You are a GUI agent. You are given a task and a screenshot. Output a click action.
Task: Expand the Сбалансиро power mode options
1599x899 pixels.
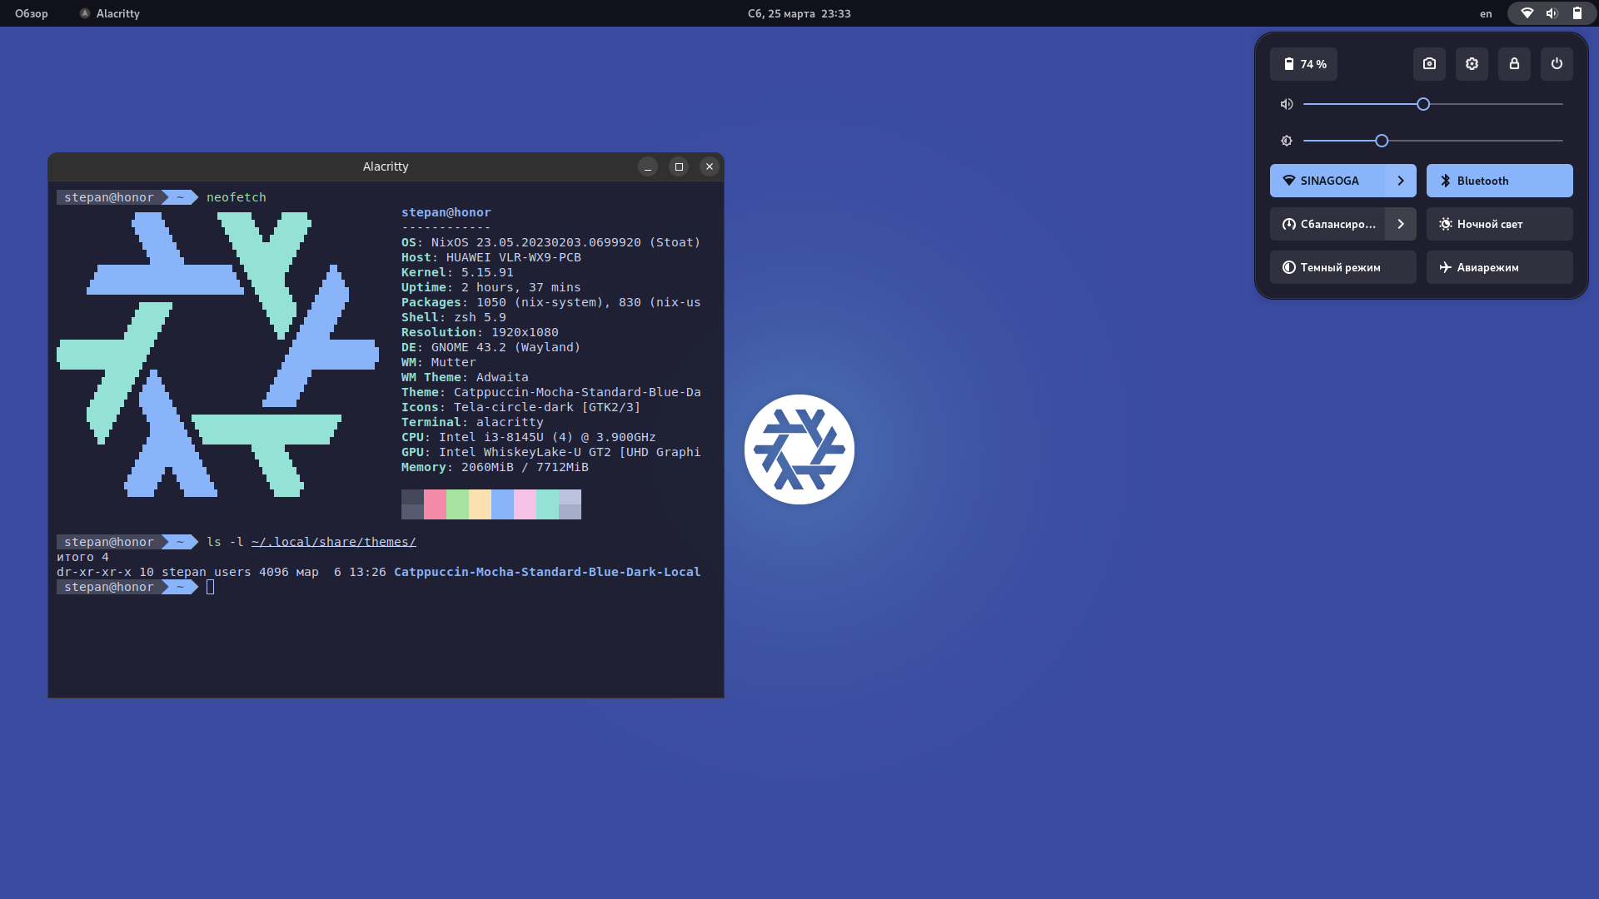(x=1400, y=224)
